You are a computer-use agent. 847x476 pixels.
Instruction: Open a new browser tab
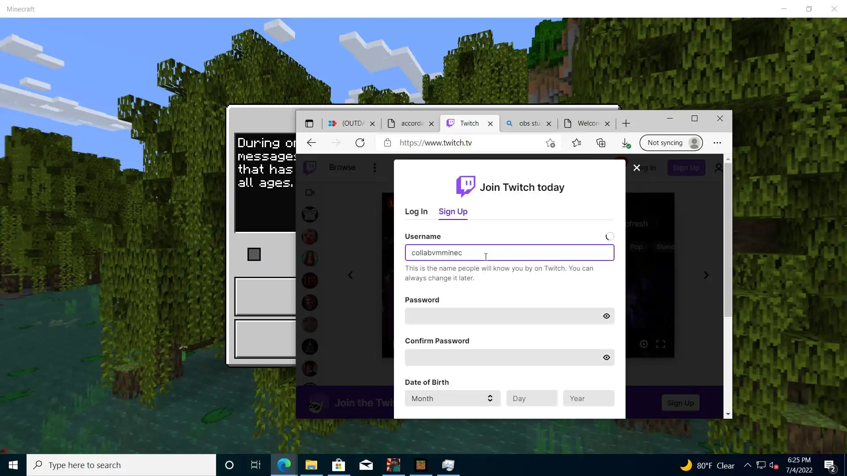[x=626, y=123]
